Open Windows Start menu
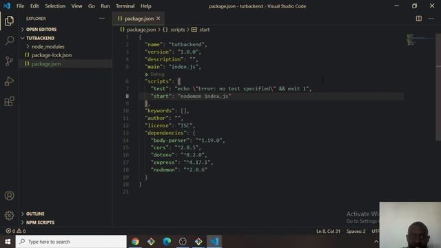441x248 pixels. click(8, 242)
